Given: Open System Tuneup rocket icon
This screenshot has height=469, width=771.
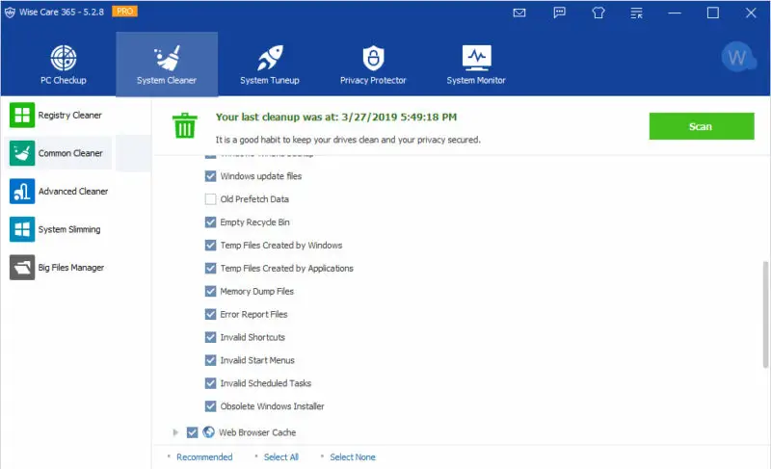Looking at the screenshot, I should (x=270, y=58).
